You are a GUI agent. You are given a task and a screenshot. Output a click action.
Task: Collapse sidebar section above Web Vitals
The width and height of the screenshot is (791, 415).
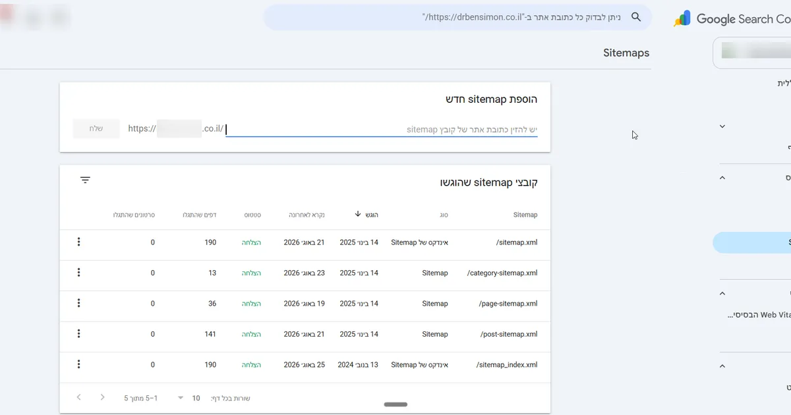(722, 294)
